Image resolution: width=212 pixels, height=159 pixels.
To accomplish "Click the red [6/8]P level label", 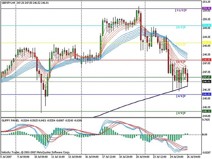I will pyautogui.click(x=181, y=62).
